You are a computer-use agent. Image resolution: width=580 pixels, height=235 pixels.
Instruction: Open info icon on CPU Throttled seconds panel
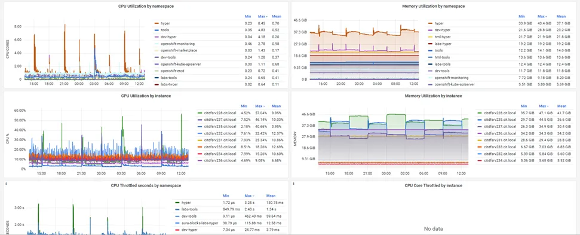pyautogui.click(x=5, y=183)
